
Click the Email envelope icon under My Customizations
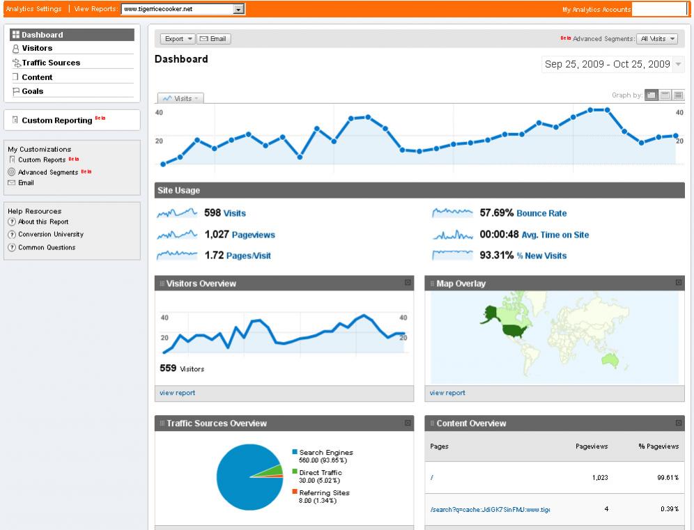(x=12, y=182)
